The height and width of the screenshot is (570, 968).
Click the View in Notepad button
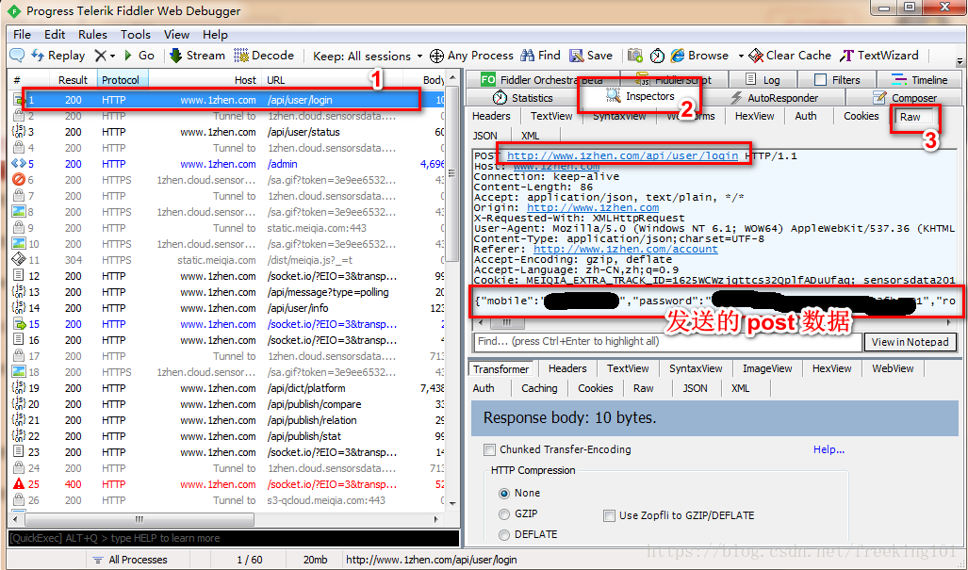click(x=910, y=342)
